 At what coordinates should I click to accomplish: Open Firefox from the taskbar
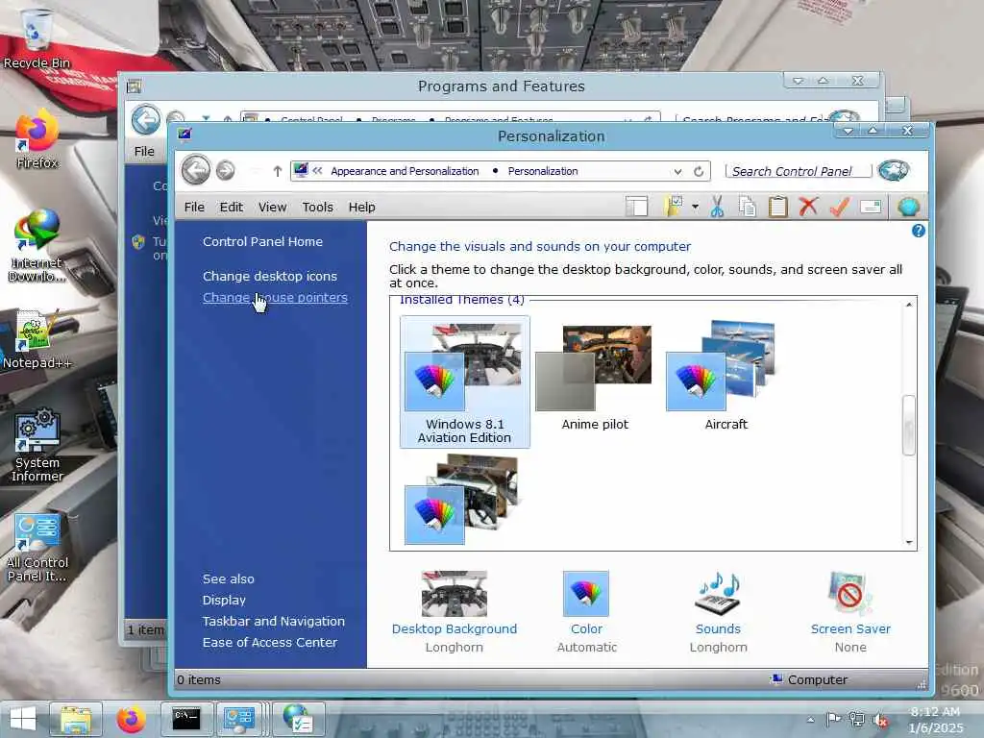click(x=131, y=719)
